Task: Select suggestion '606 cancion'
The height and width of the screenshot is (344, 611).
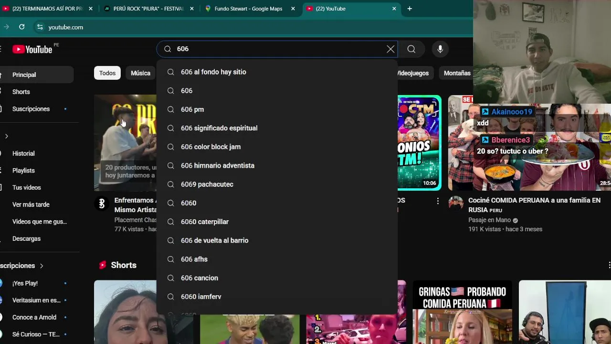Action: tap(277, 278)
